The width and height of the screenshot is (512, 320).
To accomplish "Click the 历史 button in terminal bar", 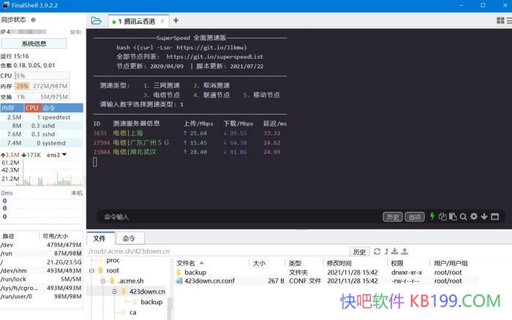I will pyautogui.click(x=393, y=217).
